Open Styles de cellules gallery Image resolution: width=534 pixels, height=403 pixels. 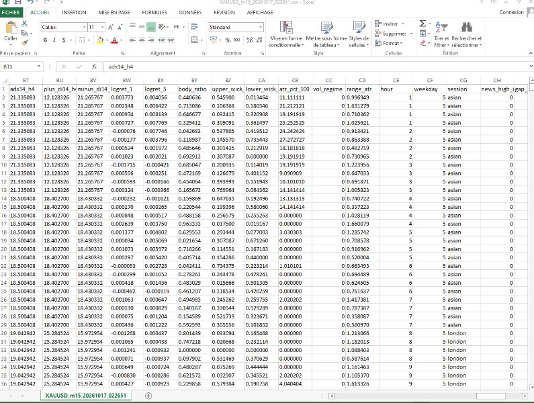tap(359, 34)
